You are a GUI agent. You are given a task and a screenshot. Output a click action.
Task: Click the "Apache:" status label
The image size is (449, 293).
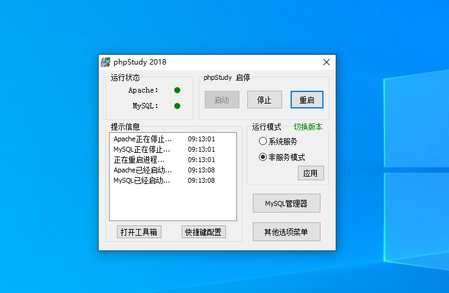143,90
